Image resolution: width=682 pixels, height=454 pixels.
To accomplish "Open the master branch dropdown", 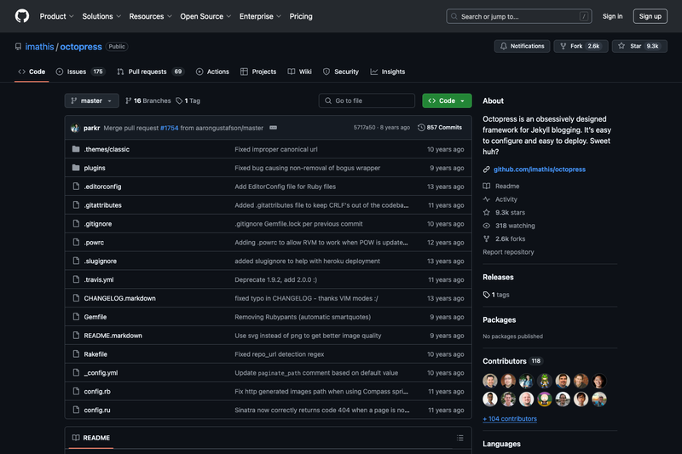I will (x=92, y=101).
